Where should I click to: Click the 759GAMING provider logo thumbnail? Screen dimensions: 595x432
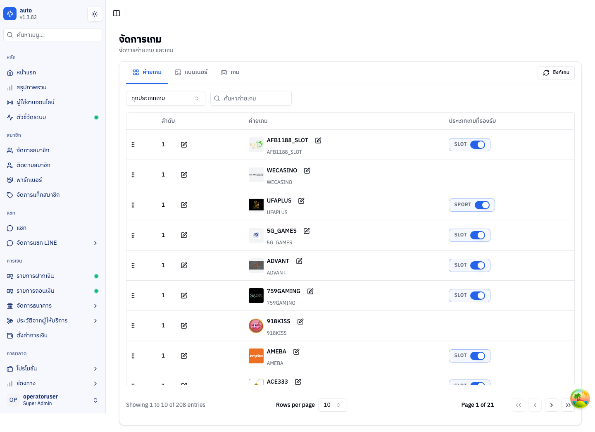[256, 296]
